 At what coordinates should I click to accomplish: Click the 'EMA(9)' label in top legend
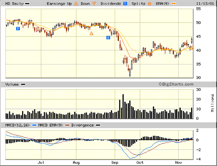pos(162,4)
